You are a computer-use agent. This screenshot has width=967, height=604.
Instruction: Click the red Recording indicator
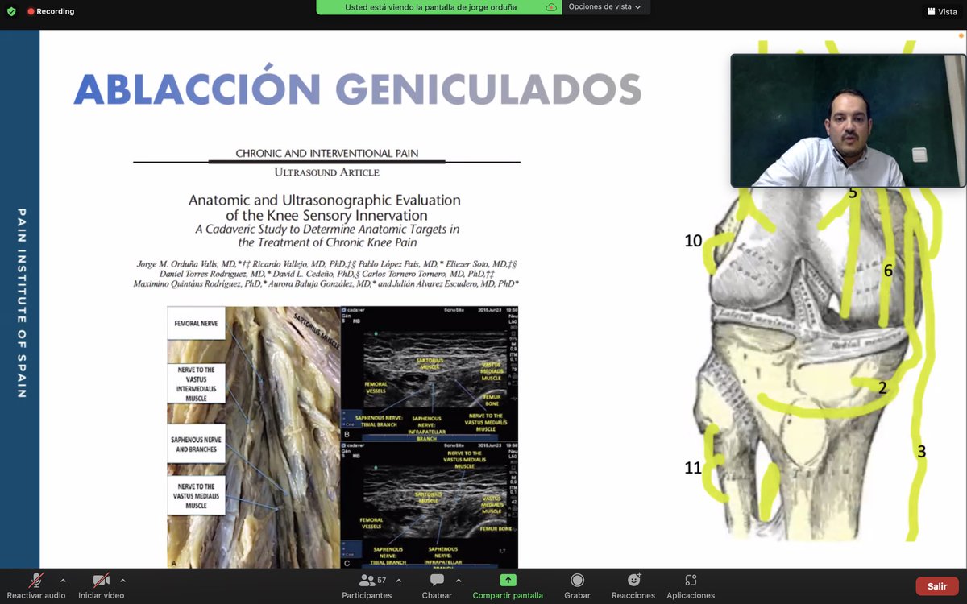click(51, 11)
